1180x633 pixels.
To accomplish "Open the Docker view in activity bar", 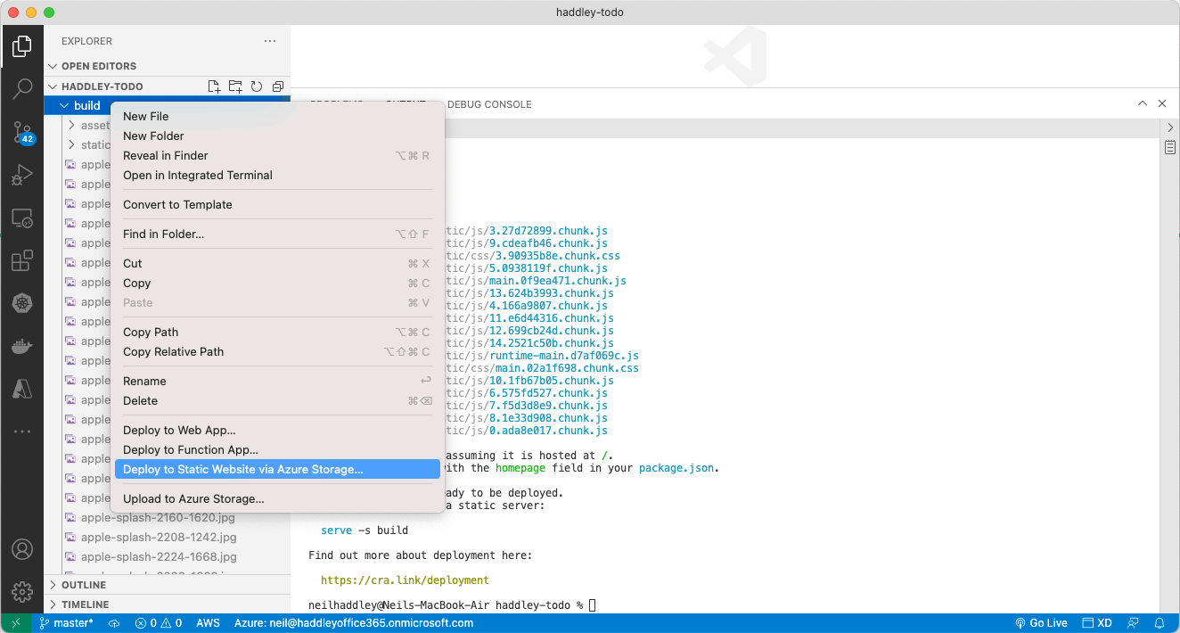I will pyautogui.click(x=22, y=346).
